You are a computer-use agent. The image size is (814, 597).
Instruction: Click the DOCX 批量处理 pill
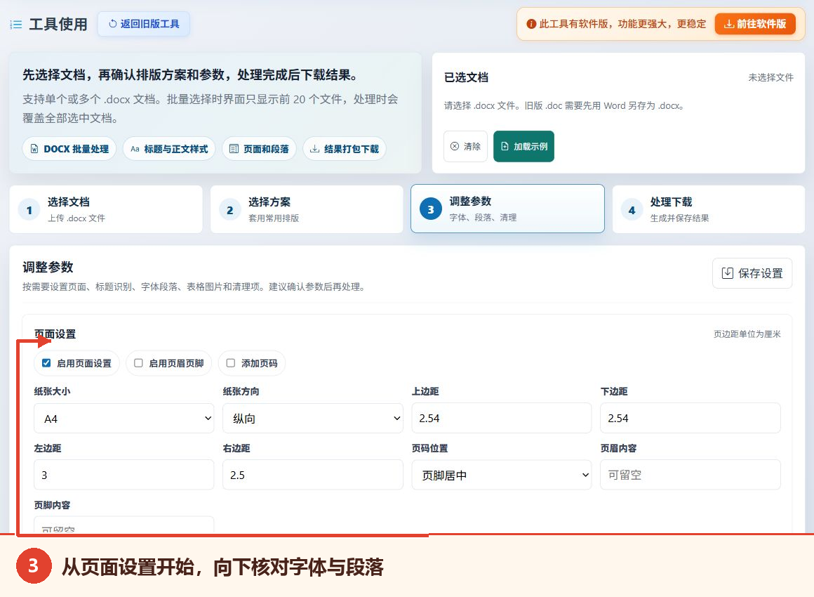point(69,149)
